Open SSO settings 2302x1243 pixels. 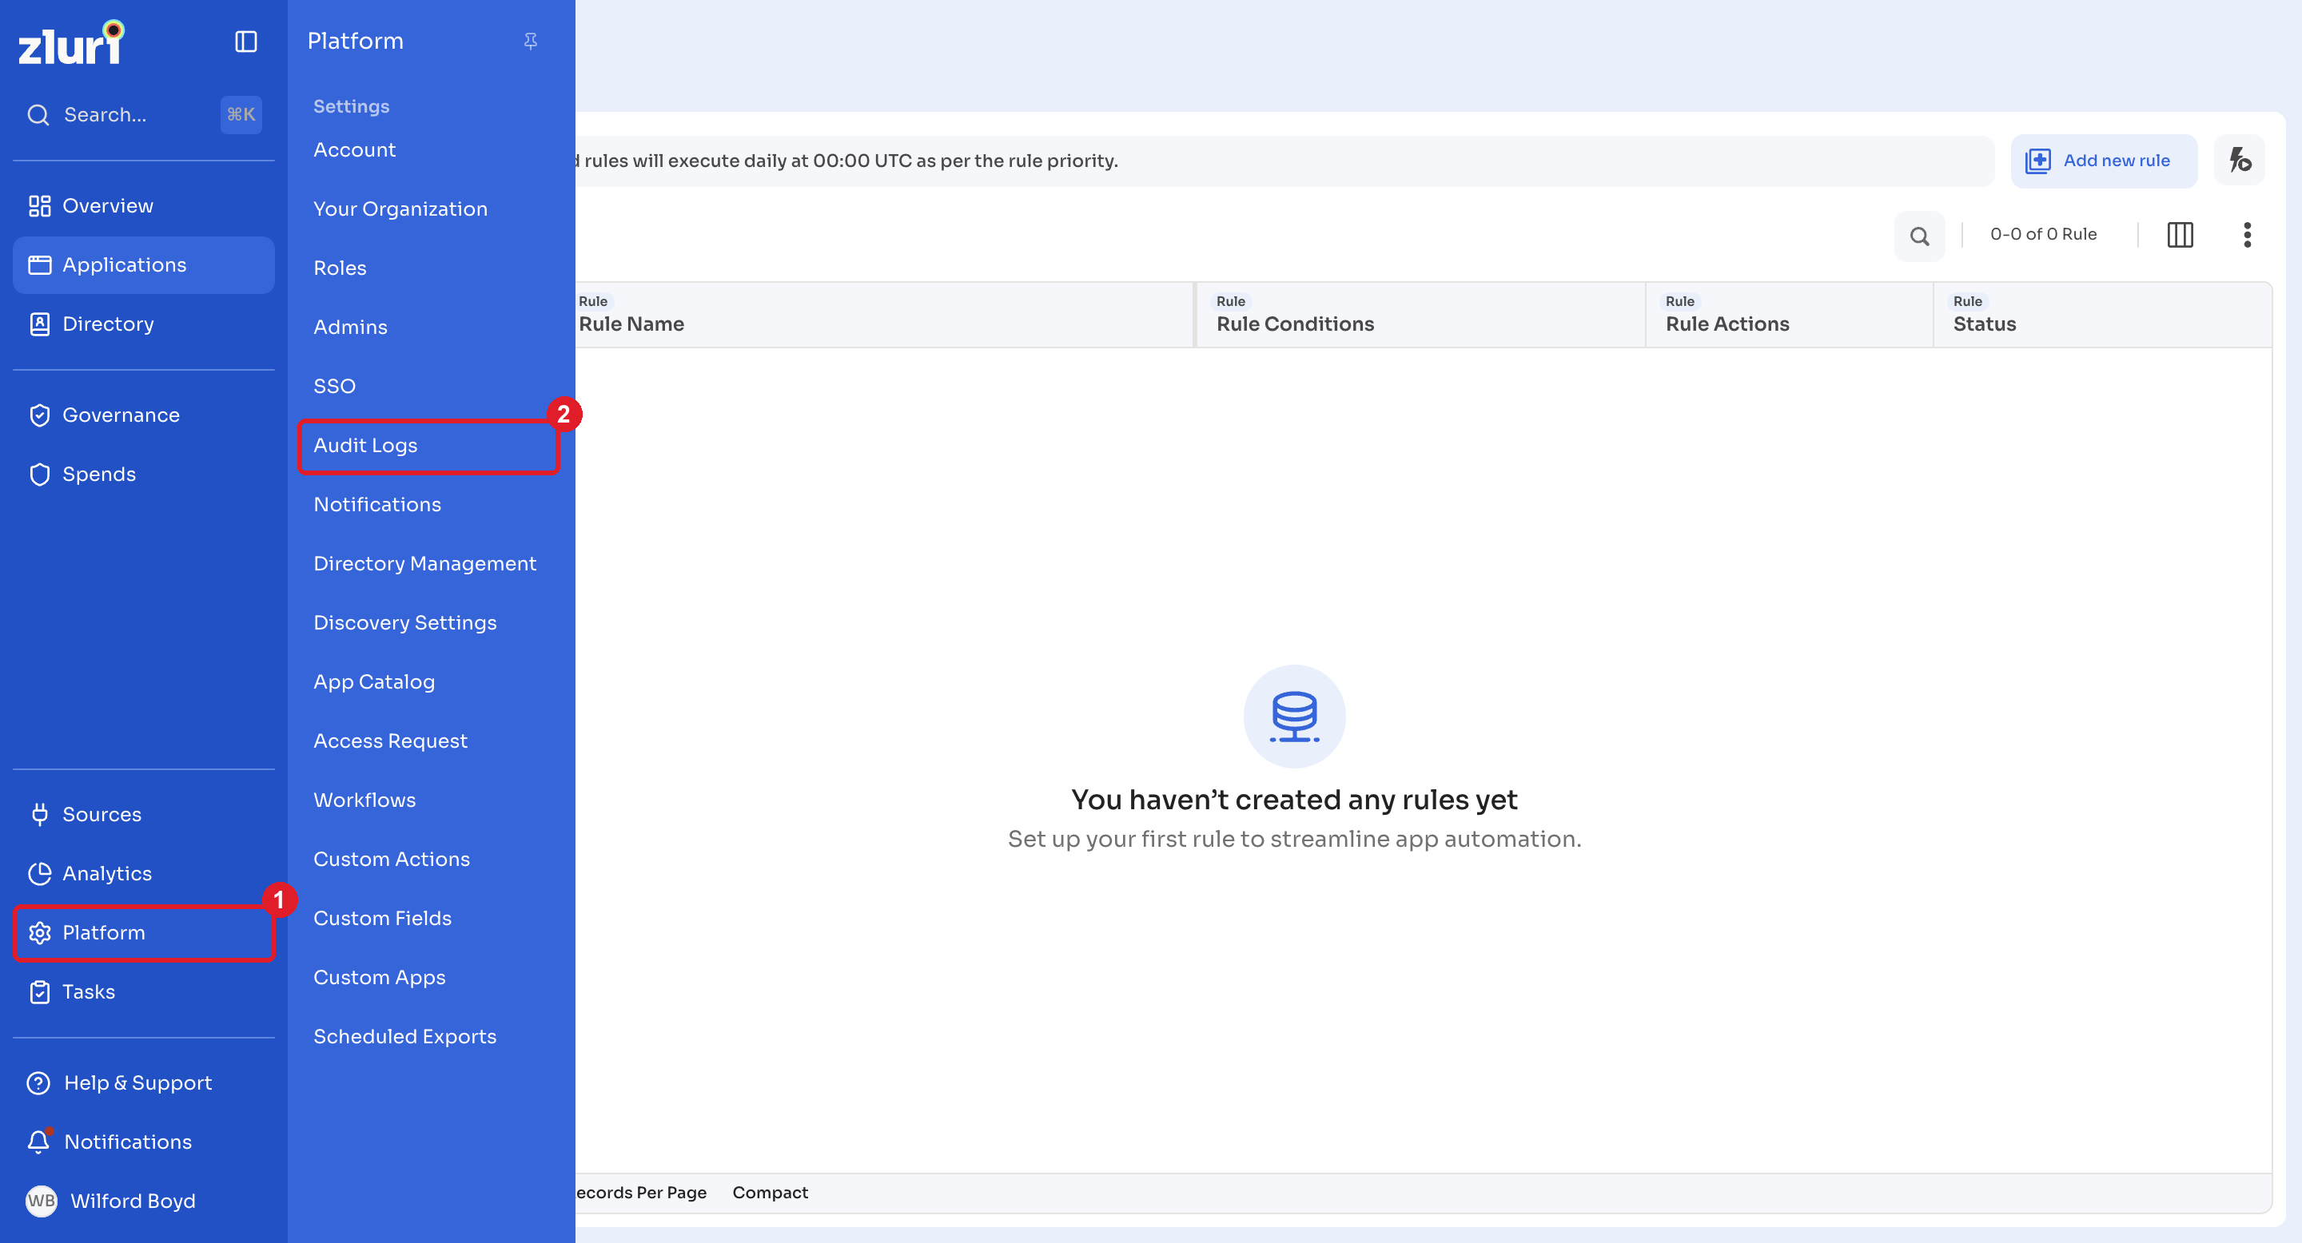coord(334,386)
